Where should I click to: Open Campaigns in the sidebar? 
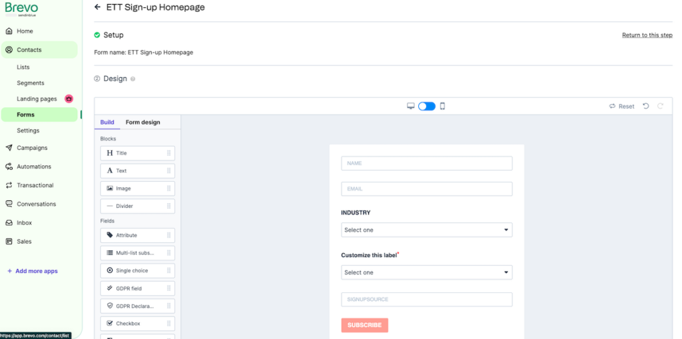click(32, 148)
